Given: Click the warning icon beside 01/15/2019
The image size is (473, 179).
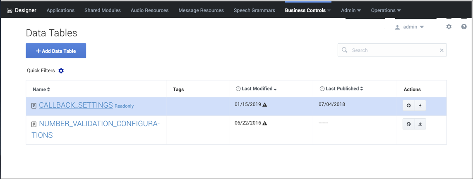Looking at the screenshot, I should click(x=265, y=105).
